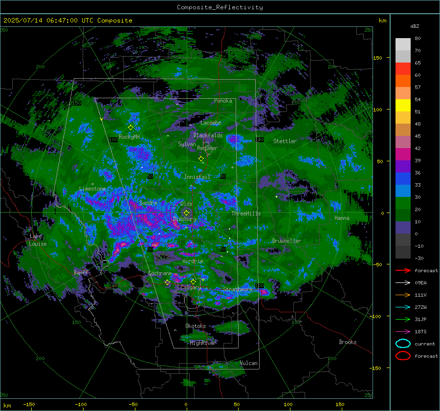Click the yellow diamond marker below RedDeer
The height and width of the screenshot is (411, 440).
click(x=201, y=159)
